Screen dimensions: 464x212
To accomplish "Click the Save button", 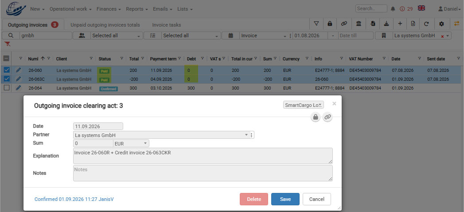I will coord(285,199).
